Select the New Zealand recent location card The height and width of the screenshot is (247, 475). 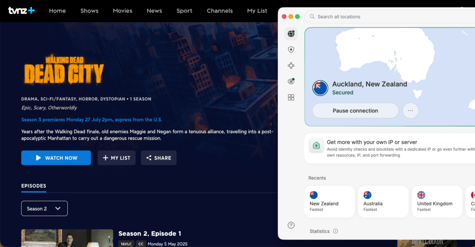click(330, 201)
